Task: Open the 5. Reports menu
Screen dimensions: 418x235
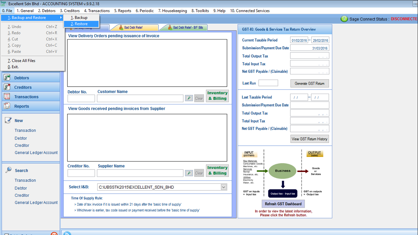Action: (x=123, y=11)
